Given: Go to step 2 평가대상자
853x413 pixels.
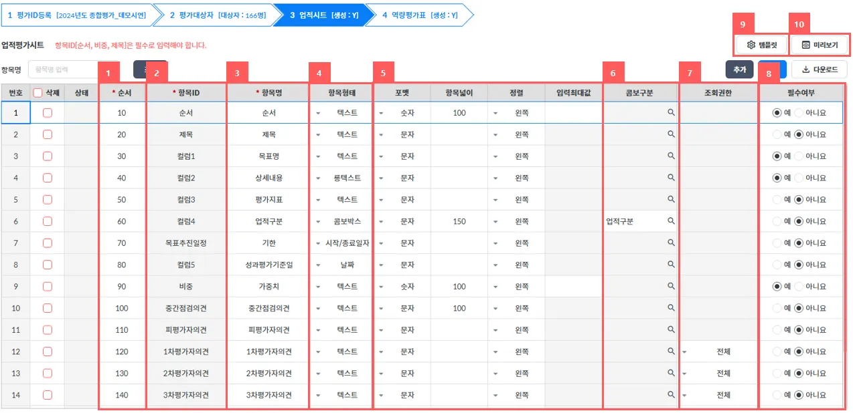Looking at the screenshot, I should point(218,15).
